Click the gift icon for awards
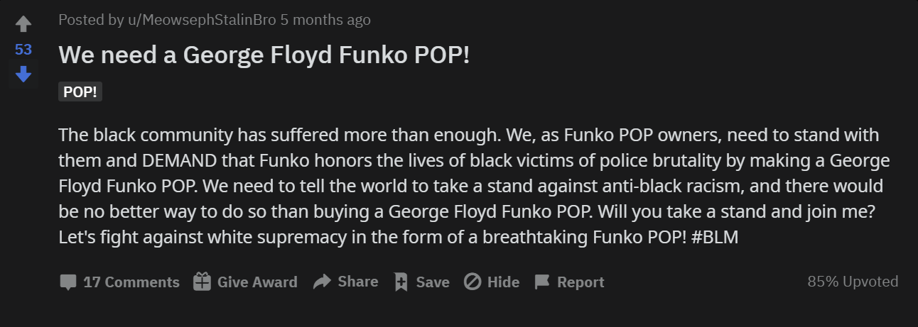Image resolution: width=918 pixels, height=327 pixels. (x=202, y=282)
